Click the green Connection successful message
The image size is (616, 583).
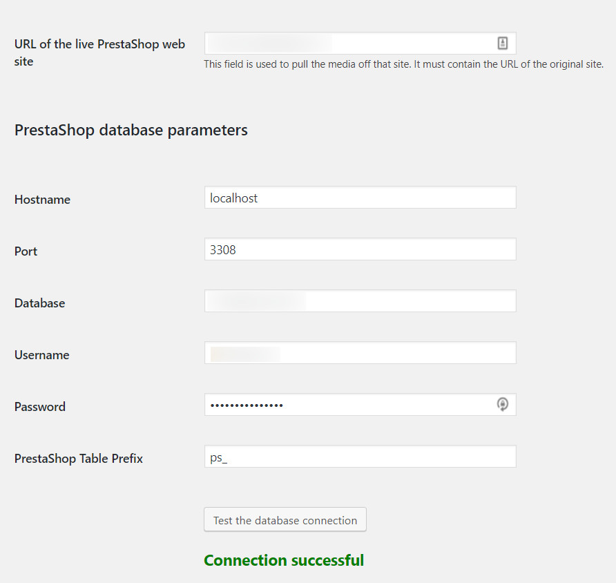[284, 560]
